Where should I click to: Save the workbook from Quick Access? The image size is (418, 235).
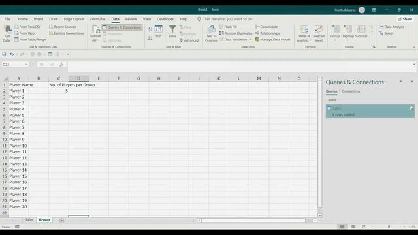click(x=4, y=54)
